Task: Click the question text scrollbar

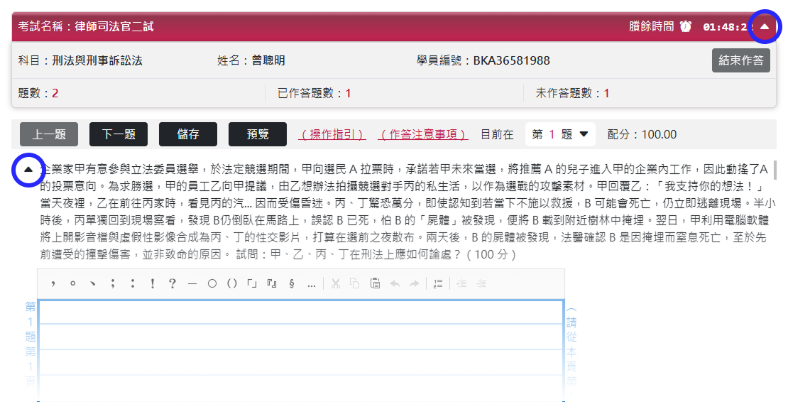Action: click(775, 170)
